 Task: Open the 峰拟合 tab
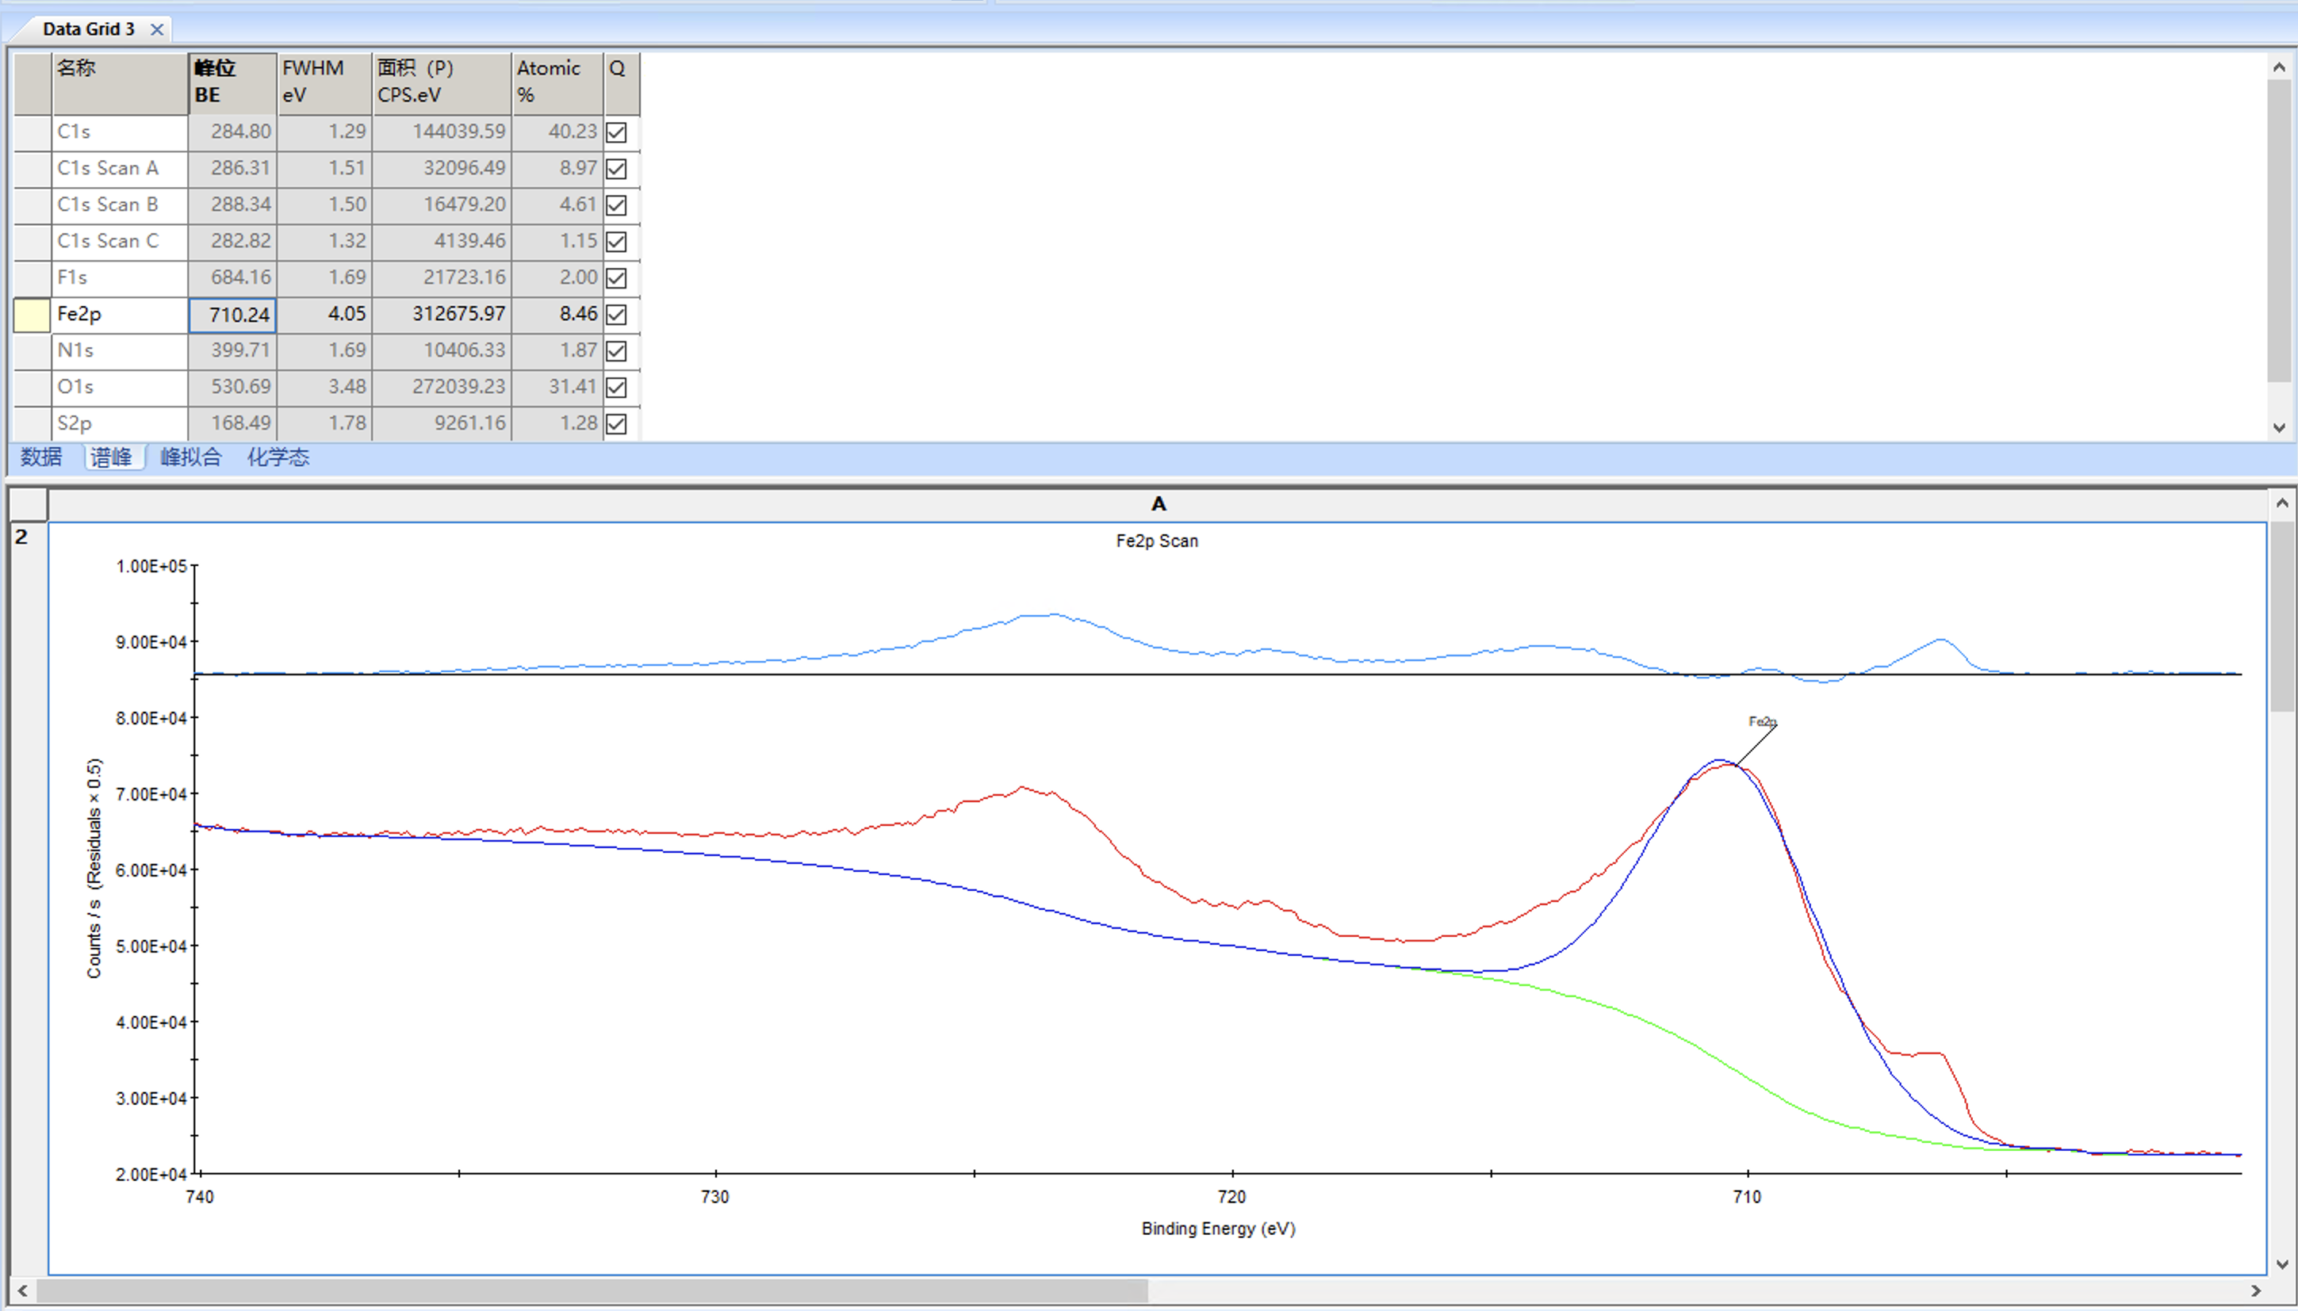coord(191,457)
